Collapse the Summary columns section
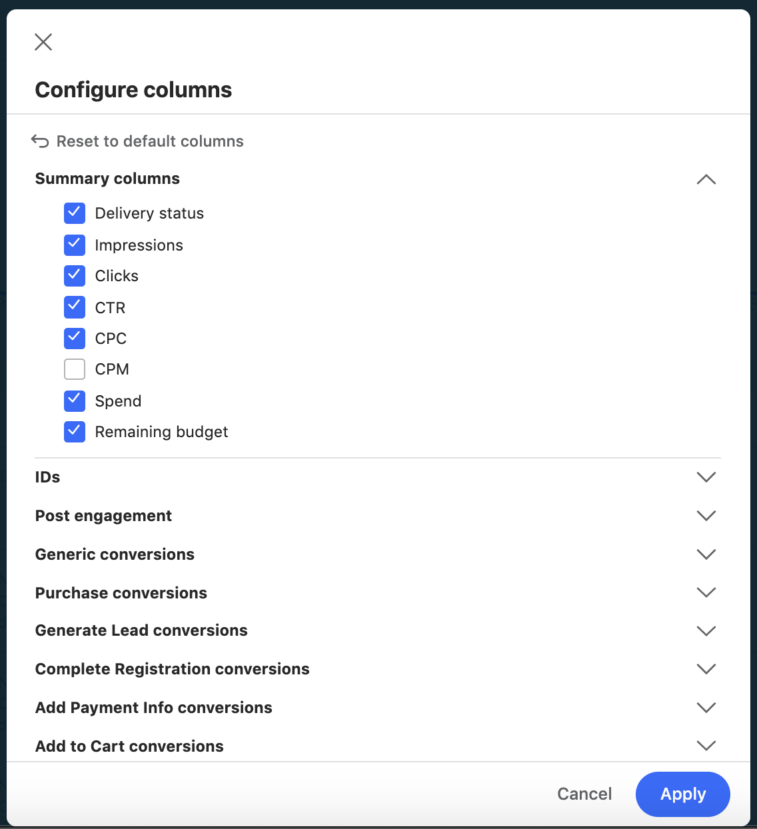 706,179
